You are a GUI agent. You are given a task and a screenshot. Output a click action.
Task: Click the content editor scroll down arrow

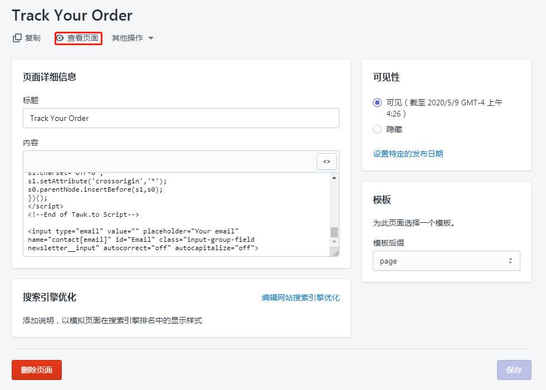[335, 242]
